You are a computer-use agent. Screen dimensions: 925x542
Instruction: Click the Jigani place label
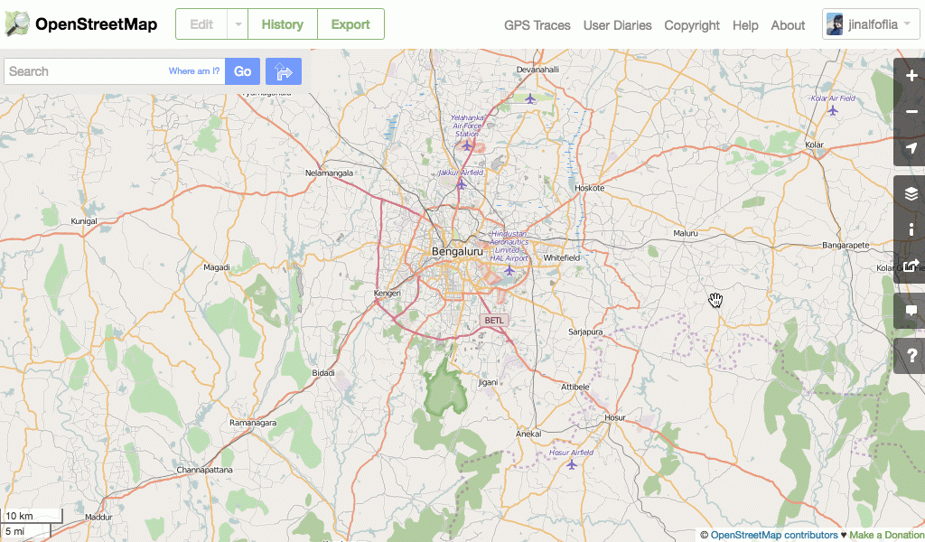(x=488, y=382)
